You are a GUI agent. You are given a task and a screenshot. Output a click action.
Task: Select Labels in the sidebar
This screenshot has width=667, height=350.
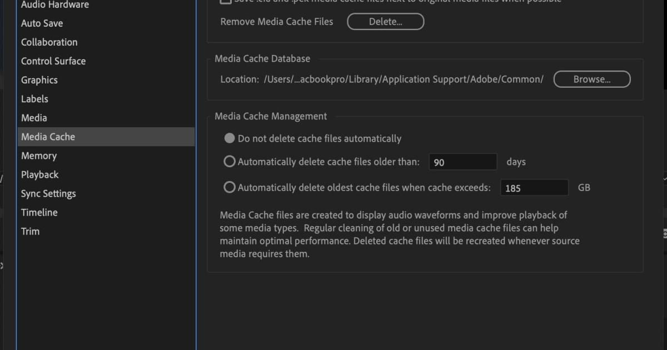pos(34,99)
